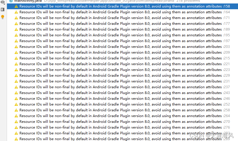
Task: Click the warning icon on row :237
Action: pyautogui.click(x=16, y=87)
